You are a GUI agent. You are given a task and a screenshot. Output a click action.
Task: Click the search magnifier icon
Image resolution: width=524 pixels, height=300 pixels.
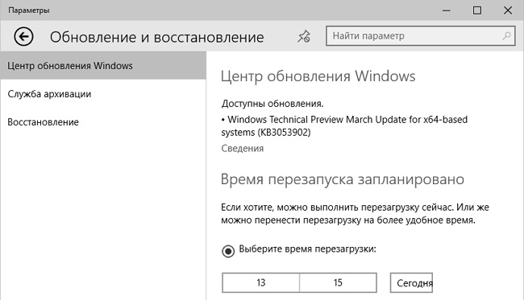(506, 35)
